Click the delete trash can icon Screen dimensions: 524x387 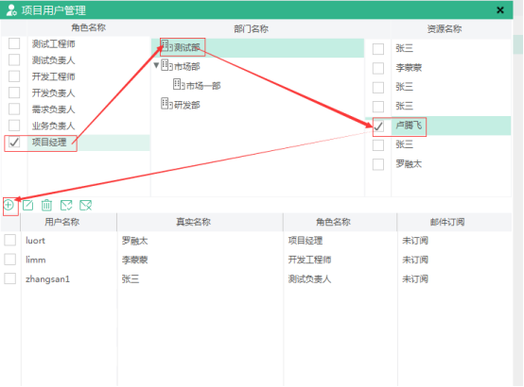[x=46, y=205]
